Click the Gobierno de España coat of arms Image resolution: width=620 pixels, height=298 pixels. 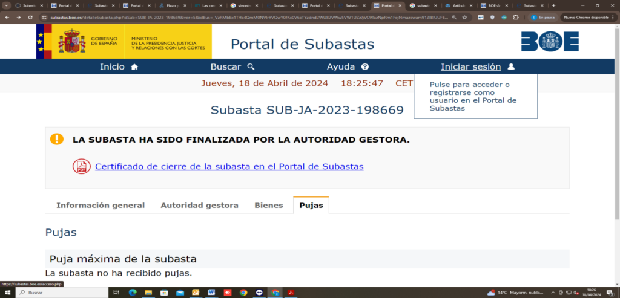pyautogui.click(x=71, y=41)
